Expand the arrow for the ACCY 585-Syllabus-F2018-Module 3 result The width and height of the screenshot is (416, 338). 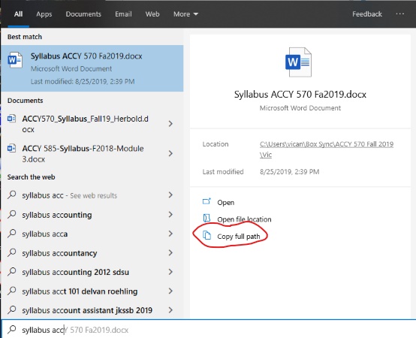click(x=170, y=153)
